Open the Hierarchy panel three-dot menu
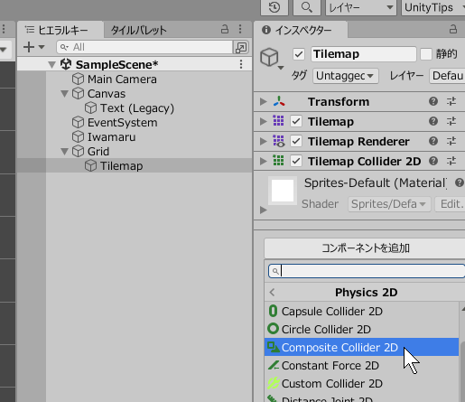This screenshot has width=465, height=402. click(x=240, y=29)
